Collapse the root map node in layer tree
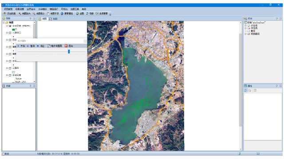Image resolution: width=284 pixels, height=159 pixels. [4, 23]
